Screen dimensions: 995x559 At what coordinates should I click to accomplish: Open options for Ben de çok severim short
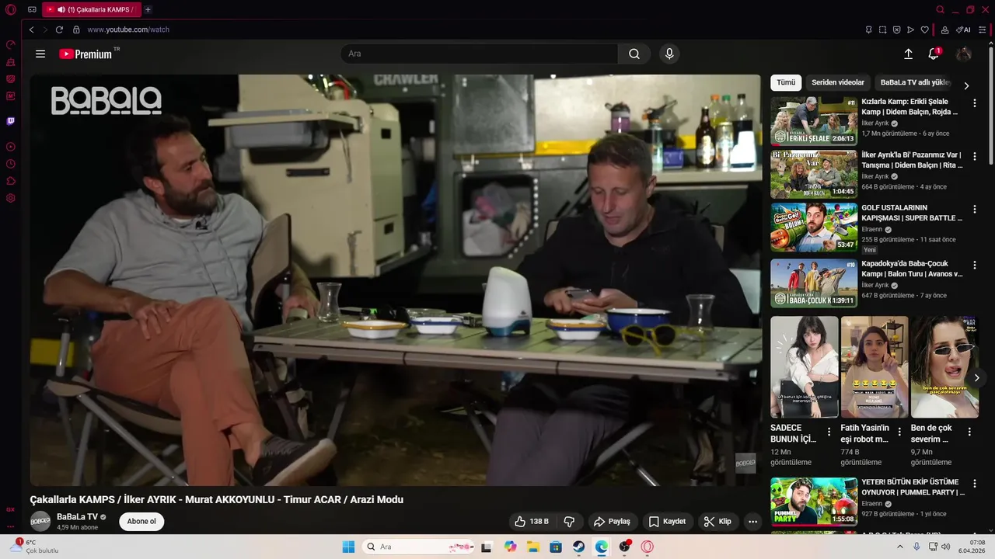969,432
